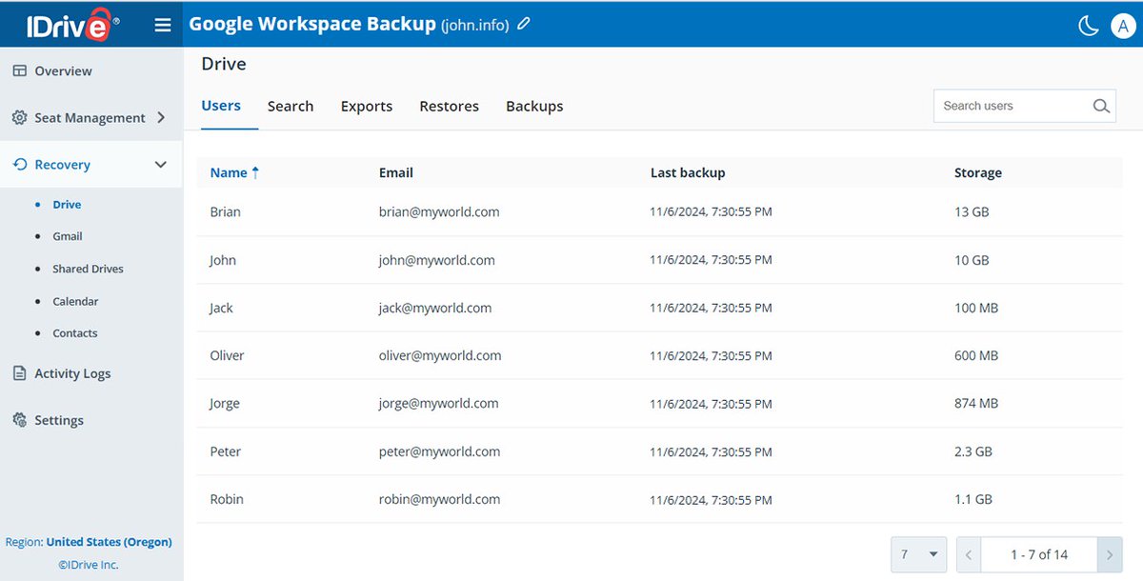Switch to the Exports tab
Image resolution: width=1143 pixels, height=581 pixels.
tap(367, 106)
